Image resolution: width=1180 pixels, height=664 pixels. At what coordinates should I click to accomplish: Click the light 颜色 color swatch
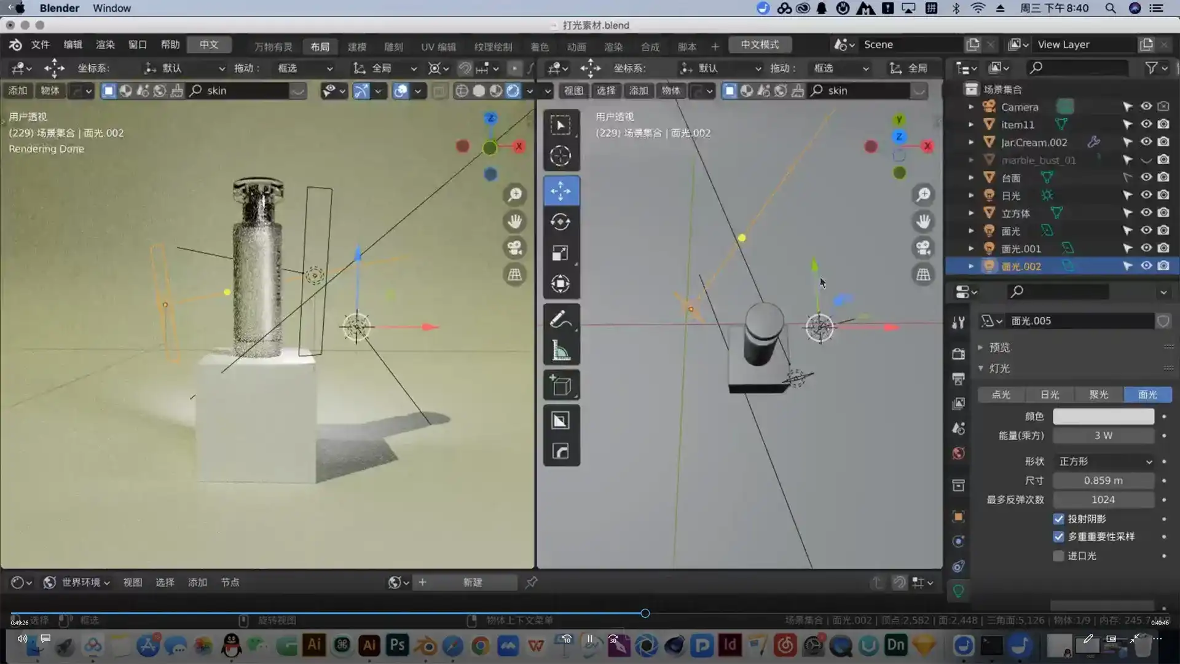(x=1103, y=416)
